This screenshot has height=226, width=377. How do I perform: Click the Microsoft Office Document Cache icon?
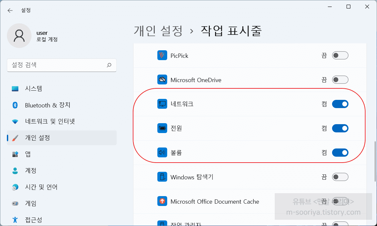(162, 201)
